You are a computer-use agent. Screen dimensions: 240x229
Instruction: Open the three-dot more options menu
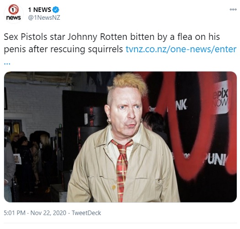tap(233, 10)
